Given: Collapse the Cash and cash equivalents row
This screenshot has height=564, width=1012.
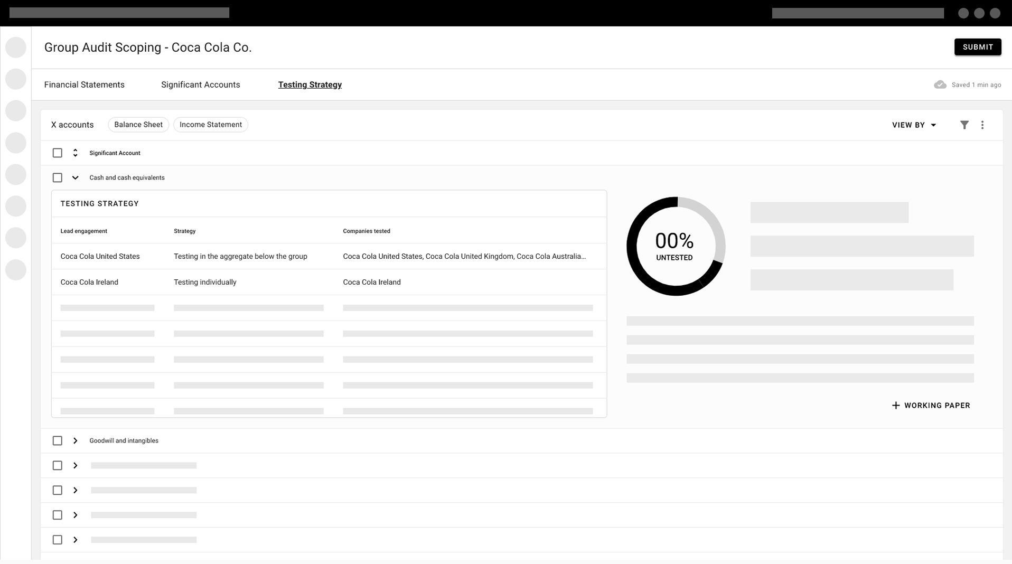Looking at the screenshot, I should [75, 178].
